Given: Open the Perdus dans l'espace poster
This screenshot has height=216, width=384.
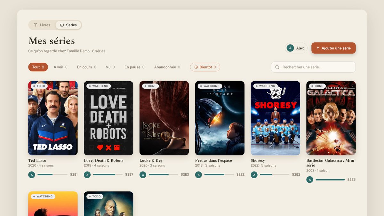Looking at the screenshot, I should [220, 118].
